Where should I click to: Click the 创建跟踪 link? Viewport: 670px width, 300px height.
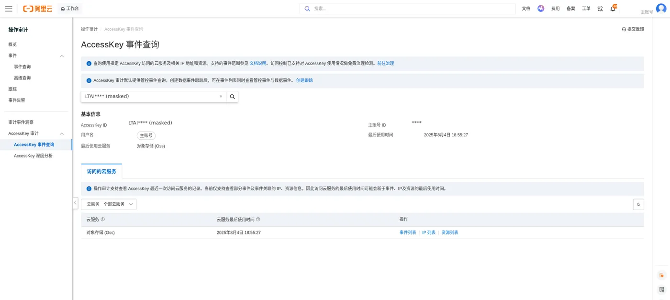(304, 81)
